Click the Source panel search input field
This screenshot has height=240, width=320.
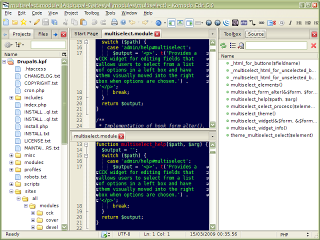pyautogui.click(x=276, y=45)
